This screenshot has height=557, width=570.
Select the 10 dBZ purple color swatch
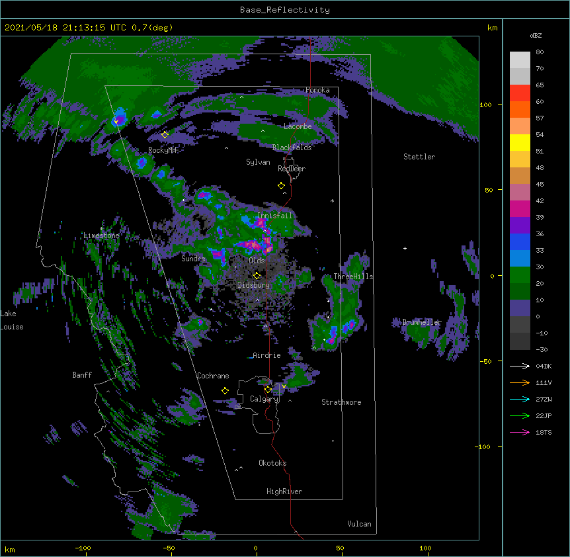pyautogui.click(x=520, y=308)
